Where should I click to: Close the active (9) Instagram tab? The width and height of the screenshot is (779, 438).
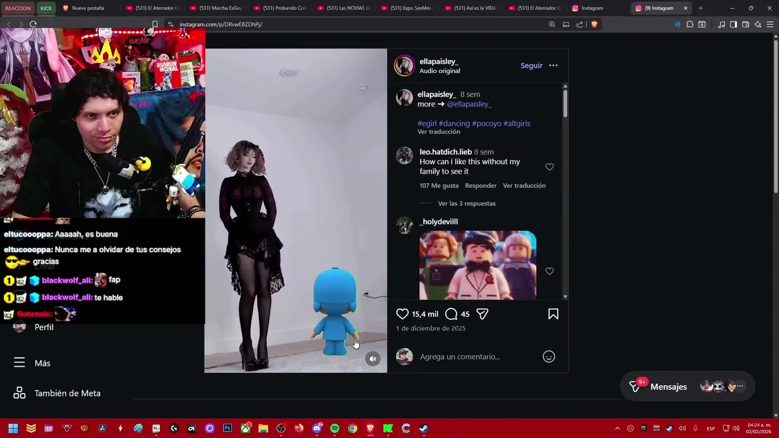[x=686, y=8]
